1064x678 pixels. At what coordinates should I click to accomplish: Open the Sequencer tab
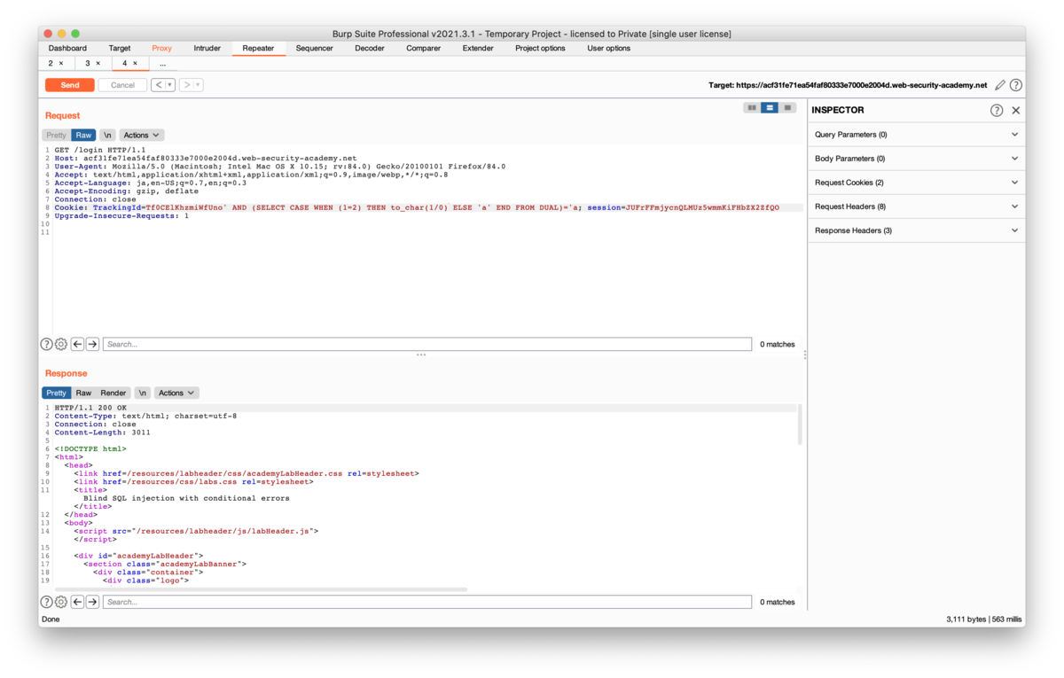point(315,48)
